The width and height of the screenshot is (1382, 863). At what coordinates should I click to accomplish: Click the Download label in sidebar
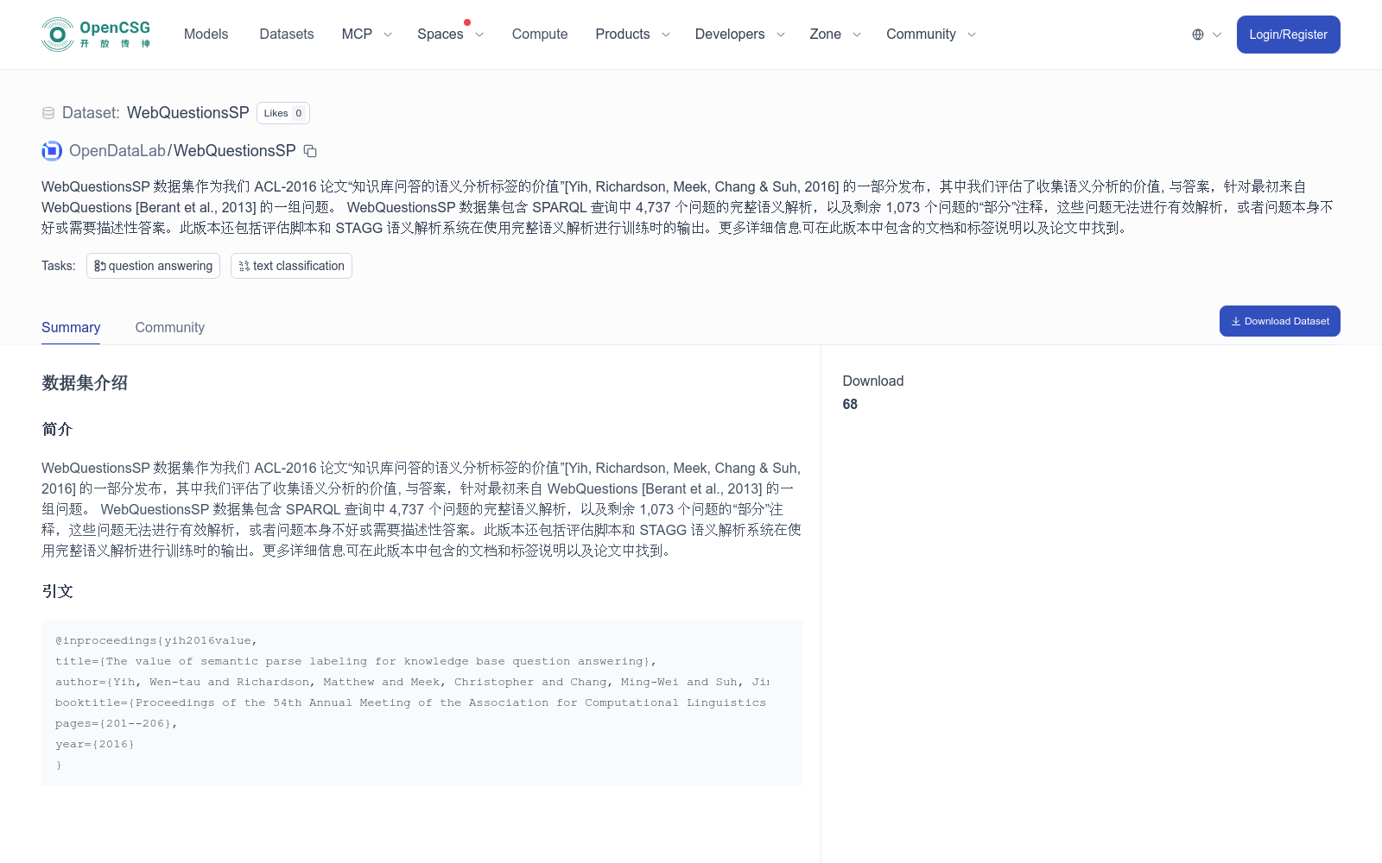tap(873, 381)
